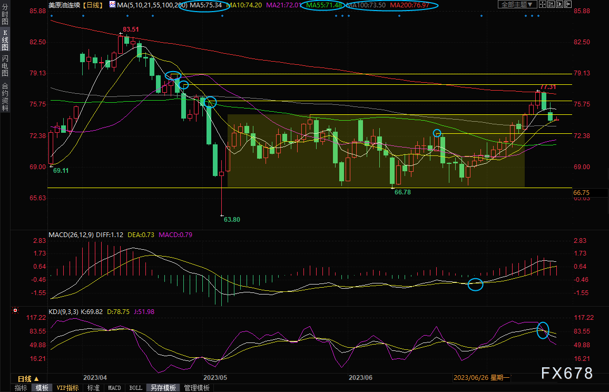Click the MACD(26,12,9) indicator label

71,234
